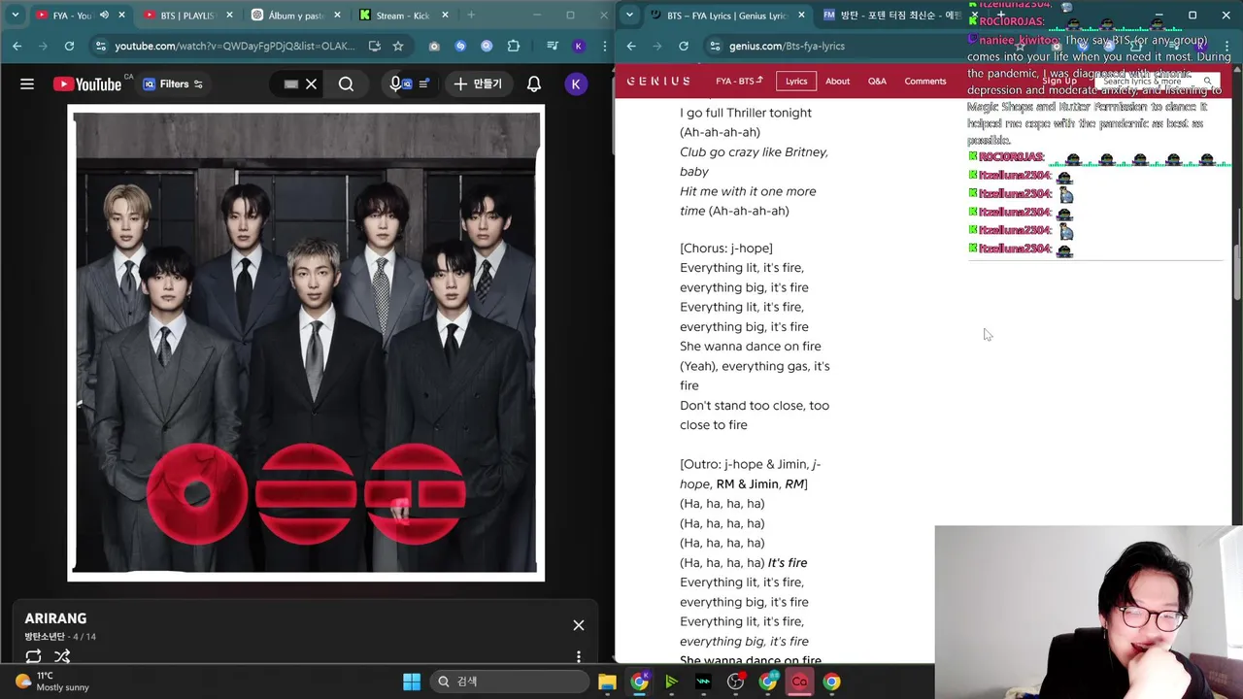Open the media controls music icon
The image size is (1243, 699).
[x=552, y=46]
